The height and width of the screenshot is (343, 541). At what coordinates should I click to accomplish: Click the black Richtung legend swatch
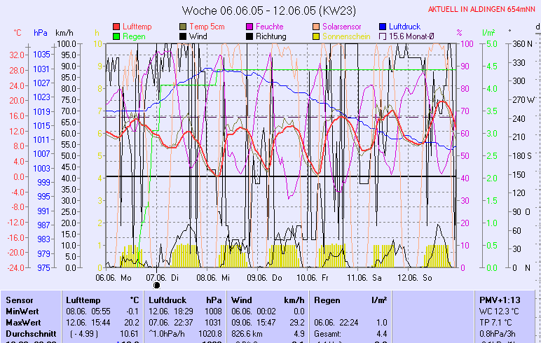(x=249, y=36)
